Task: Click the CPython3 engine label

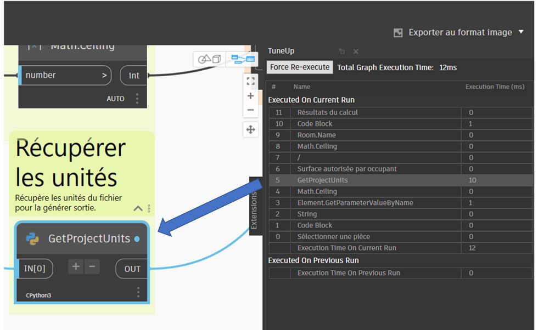Action: coord(38,295)
